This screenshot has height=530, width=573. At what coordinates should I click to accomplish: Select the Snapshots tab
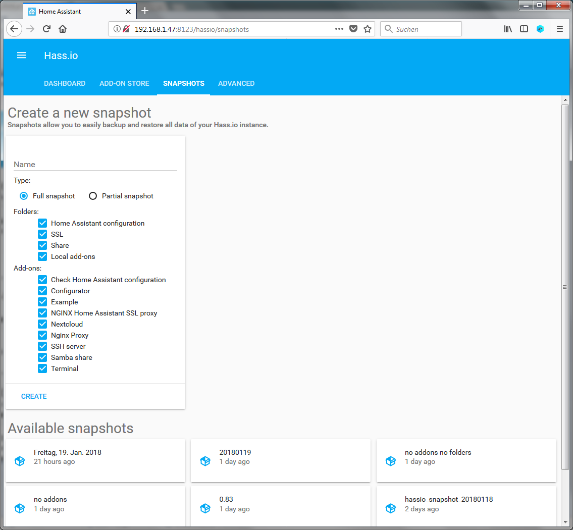pyautogui.click(x=183, y=83)
